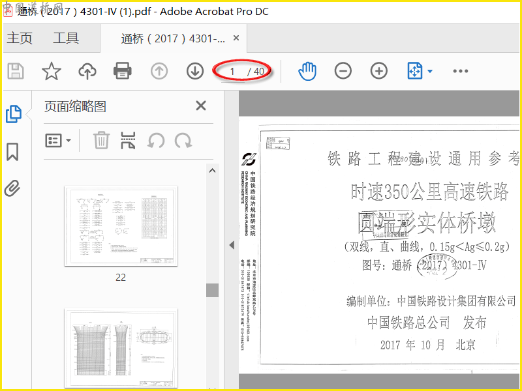
Task: Click the page organize scissors icon
Action: pyautogui.click(x=128, y=141)
